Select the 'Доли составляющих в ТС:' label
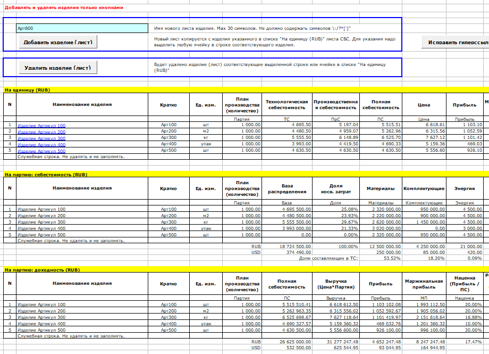The image size is (489, 354). tap(328, 258)
